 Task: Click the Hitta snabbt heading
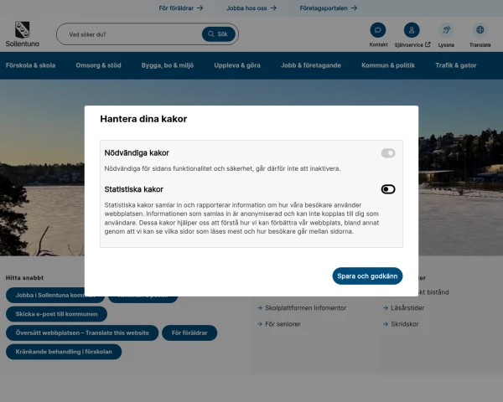click(x=24, y=277)
